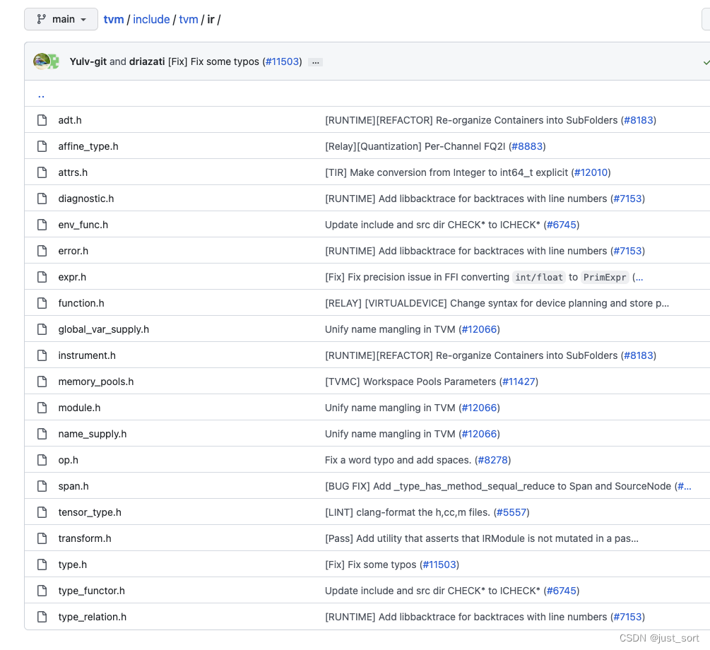Open type_relation.h file
This screenshot has width=710, height=650.
point(93,617)
